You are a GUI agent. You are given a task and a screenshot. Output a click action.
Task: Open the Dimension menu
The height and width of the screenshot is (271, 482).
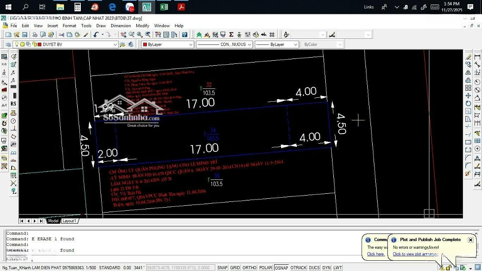tap(120, 26)
